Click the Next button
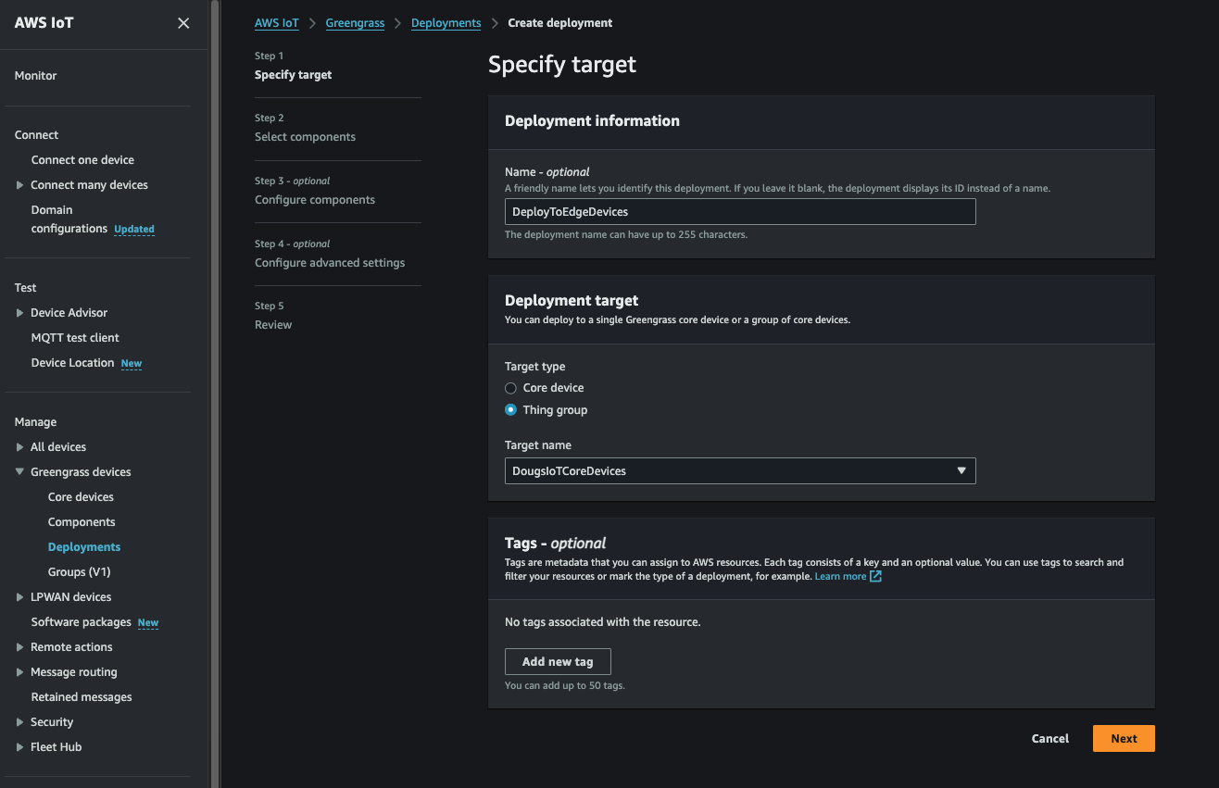The height and width of the screenshot is (788, 1219). 1124,739
